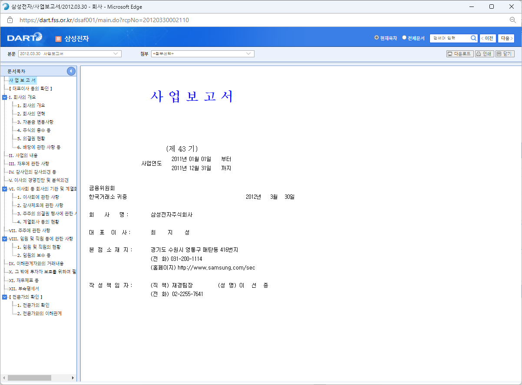Open 6. 배당에 관한 사항 등 item
522x385 pixels.
tap(39, 147)
